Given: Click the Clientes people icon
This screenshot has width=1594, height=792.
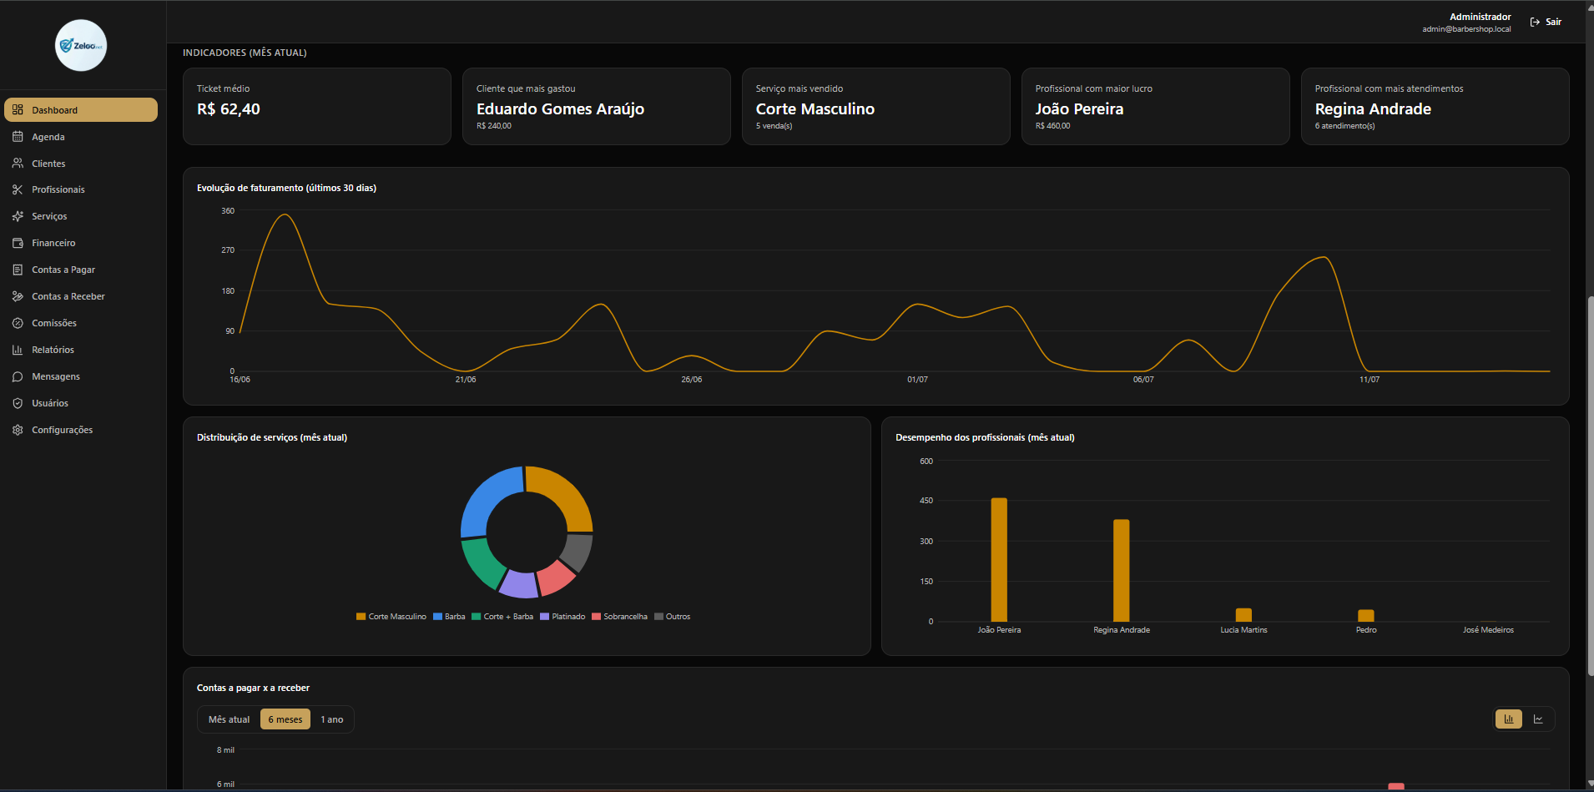Looking at the screenshot, I should 18,164.
